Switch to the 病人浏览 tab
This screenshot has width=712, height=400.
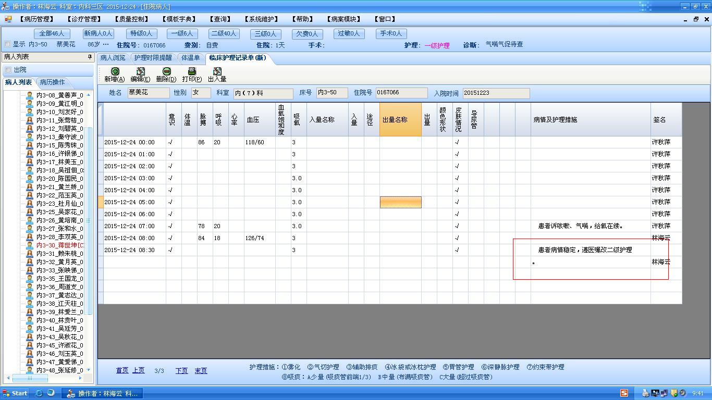pyautogui.click(x=113, y=58)
